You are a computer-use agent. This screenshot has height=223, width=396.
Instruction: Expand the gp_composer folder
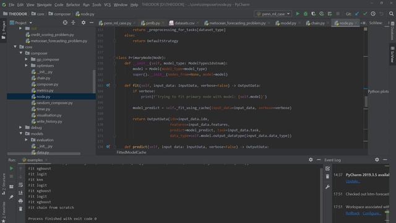point(26,59)
